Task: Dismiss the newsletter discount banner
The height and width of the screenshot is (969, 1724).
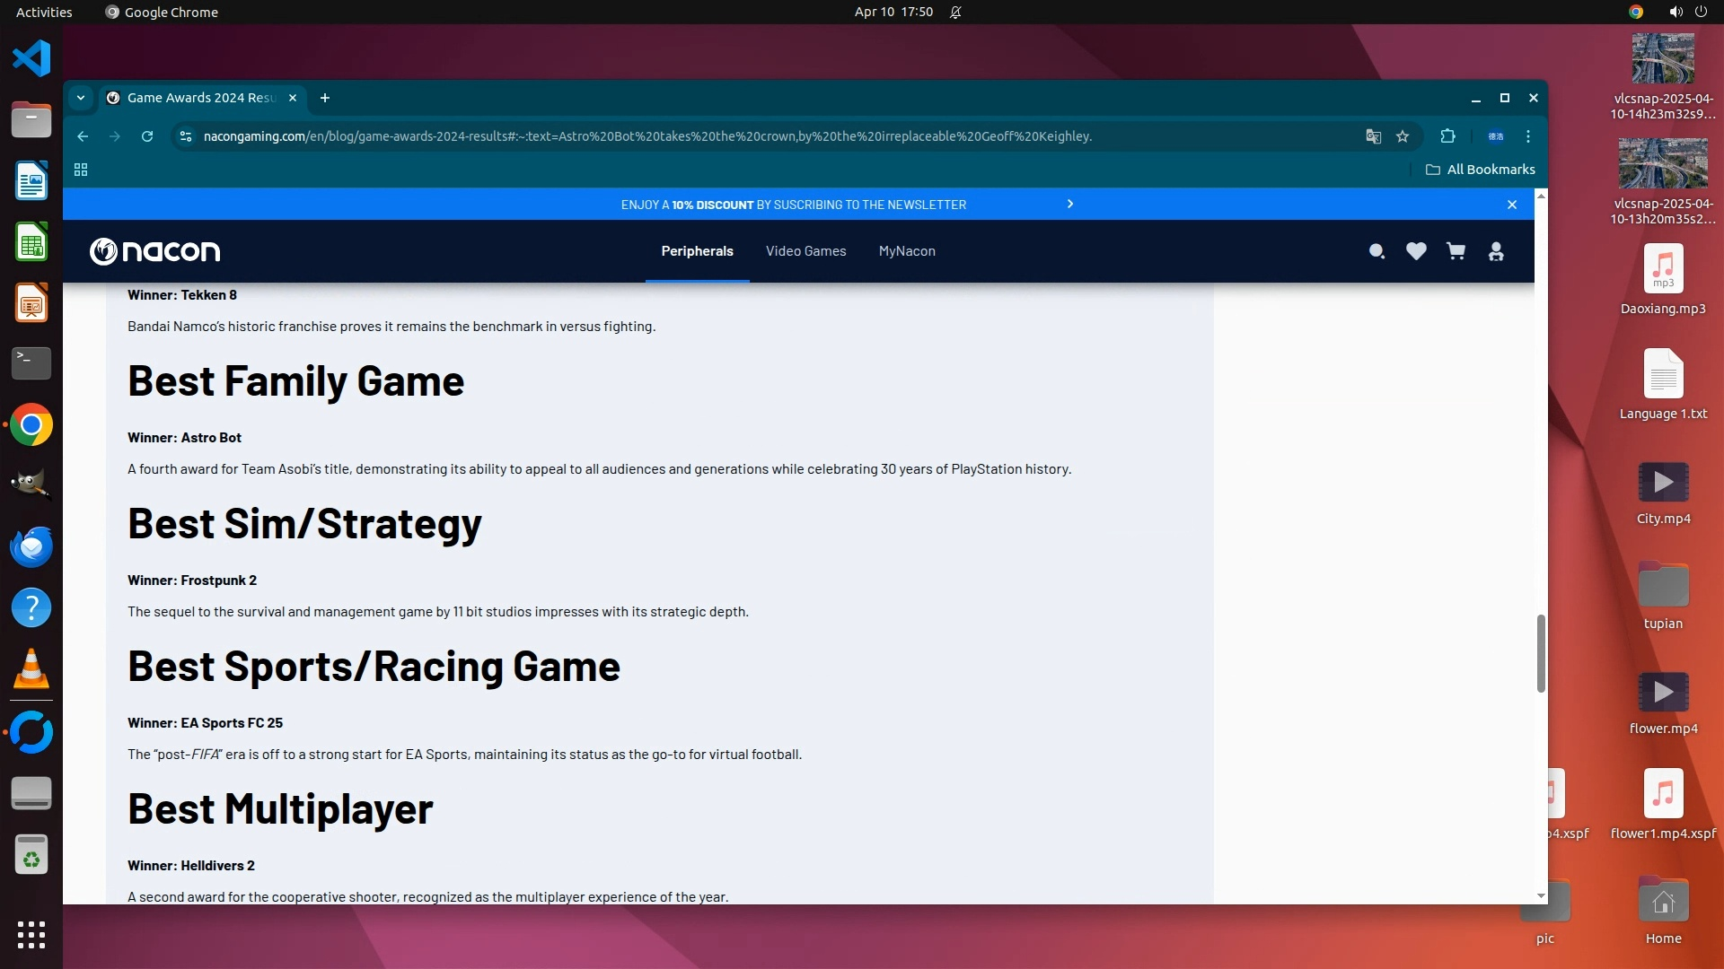Action: click(1512, 205)
